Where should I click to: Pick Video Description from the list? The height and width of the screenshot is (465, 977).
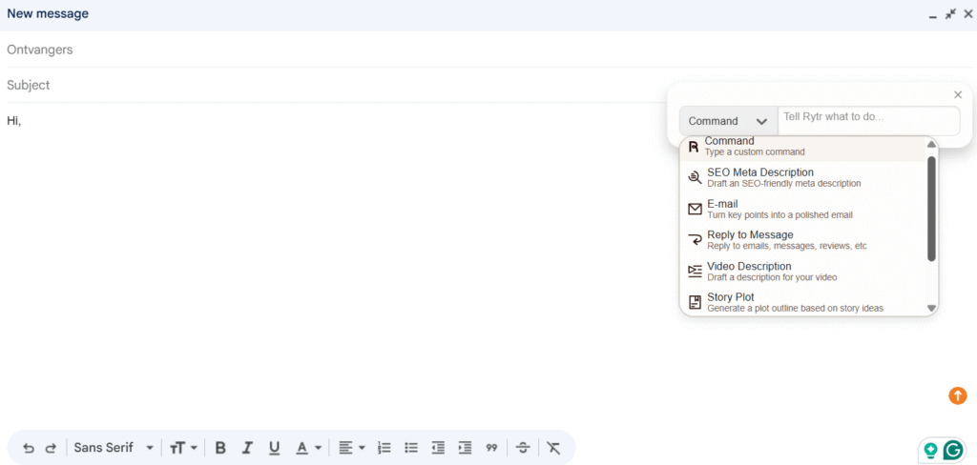click(x=803, y=271)
